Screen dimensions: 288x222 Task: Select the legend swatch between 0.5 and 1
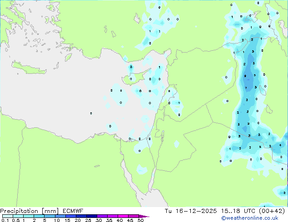click(18, 216)
